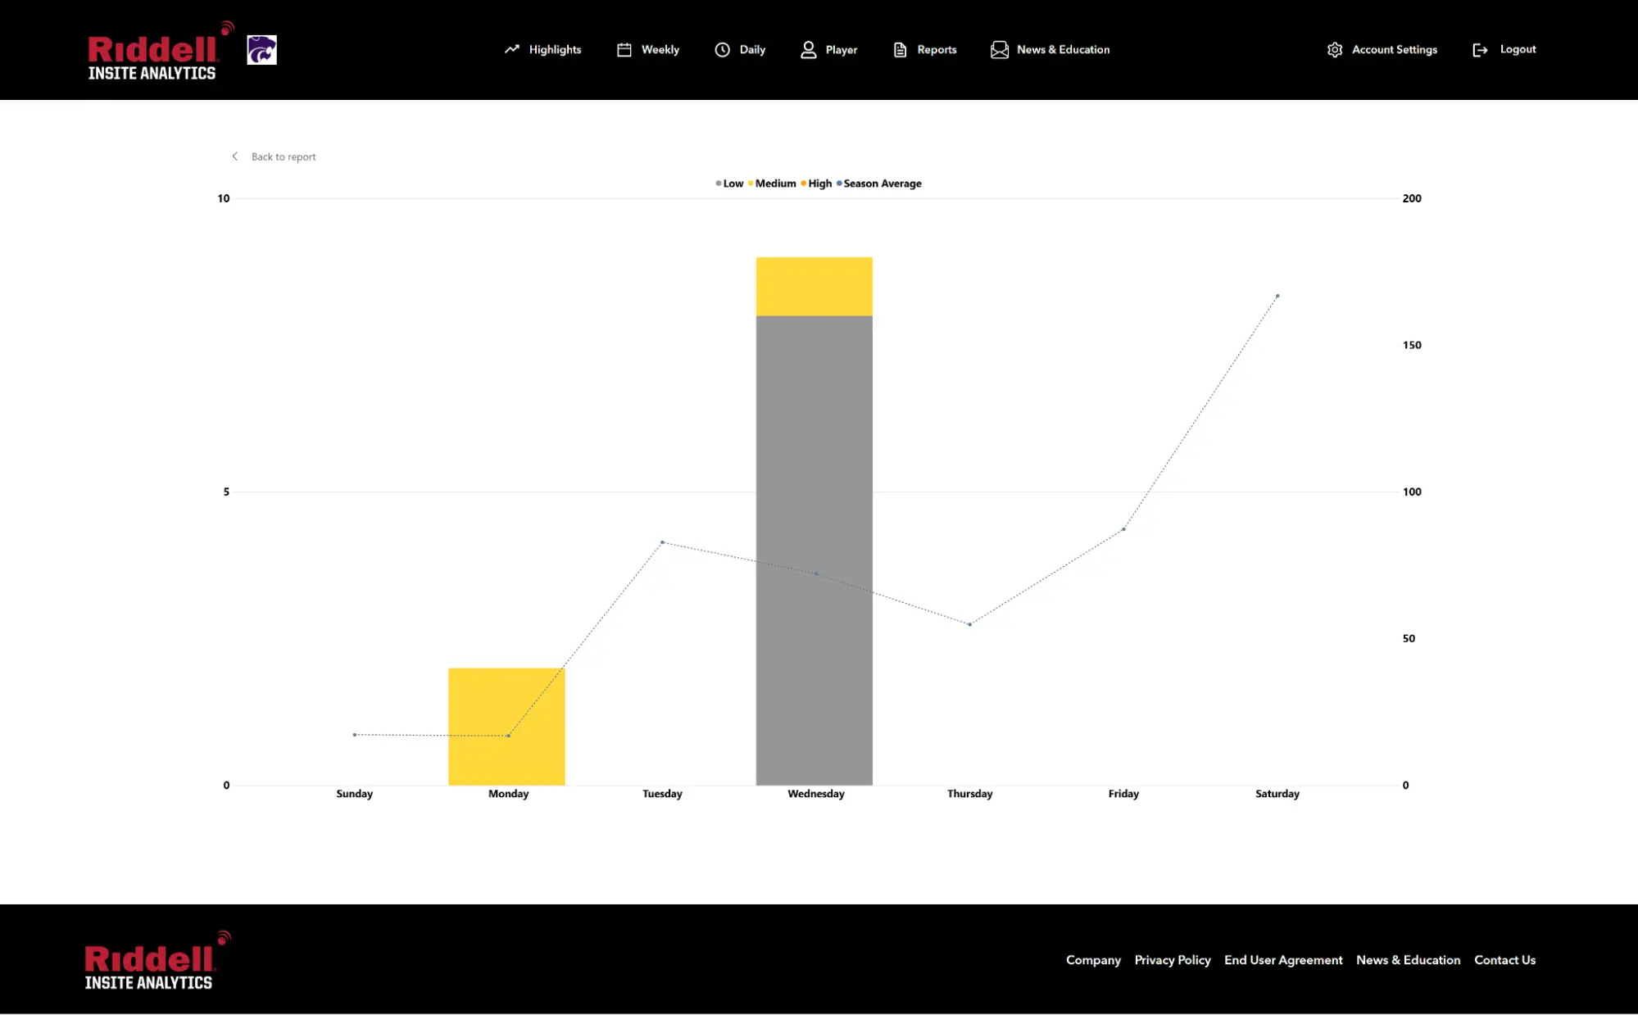This screenshot has height=1015, width=1638.
Task: Click the Reports document icon
Action: pos(900,50)
